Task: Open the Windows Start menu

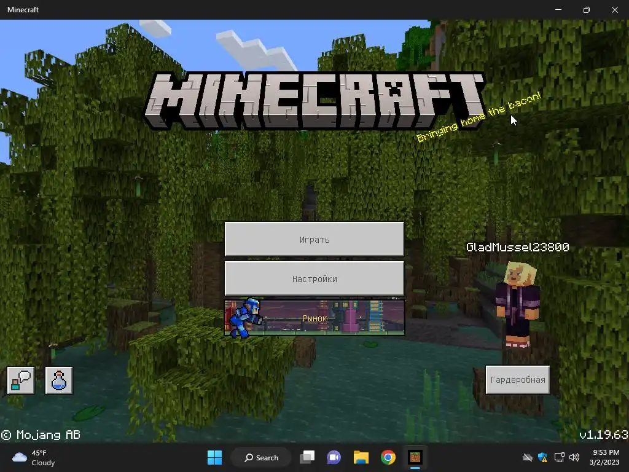Action: point(214,457)
